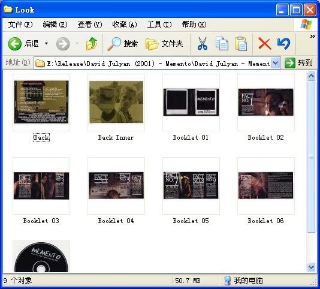Close the Look window

(x=310, y=10)
